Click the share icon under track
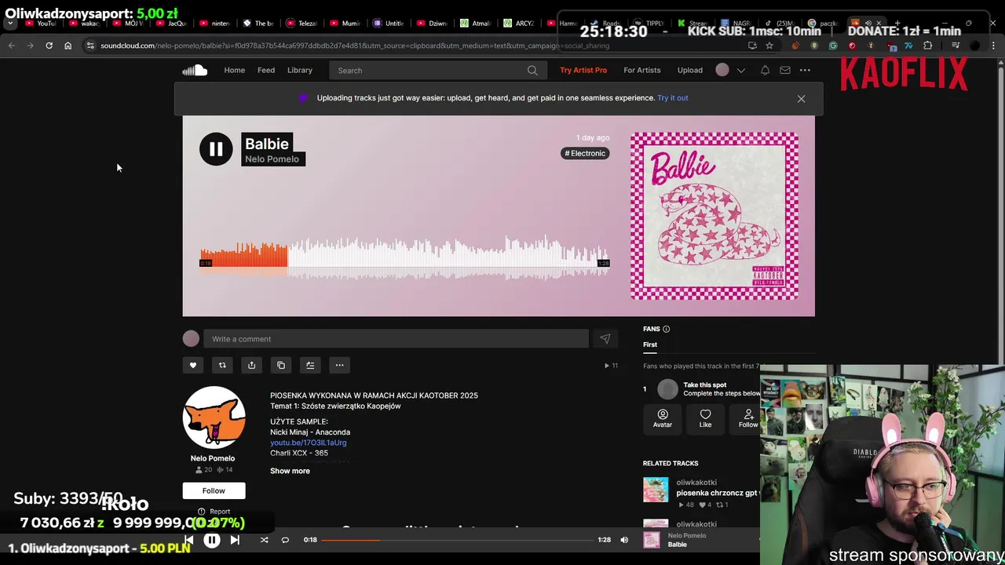1005x565 pixels. pos(251,365)
